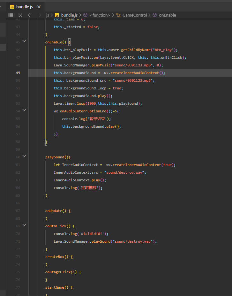Viewport: 232px width, 296px height.
Task: Click 'InnerAudioContext.src' on line 62
Action: click(x=76, y=172)
